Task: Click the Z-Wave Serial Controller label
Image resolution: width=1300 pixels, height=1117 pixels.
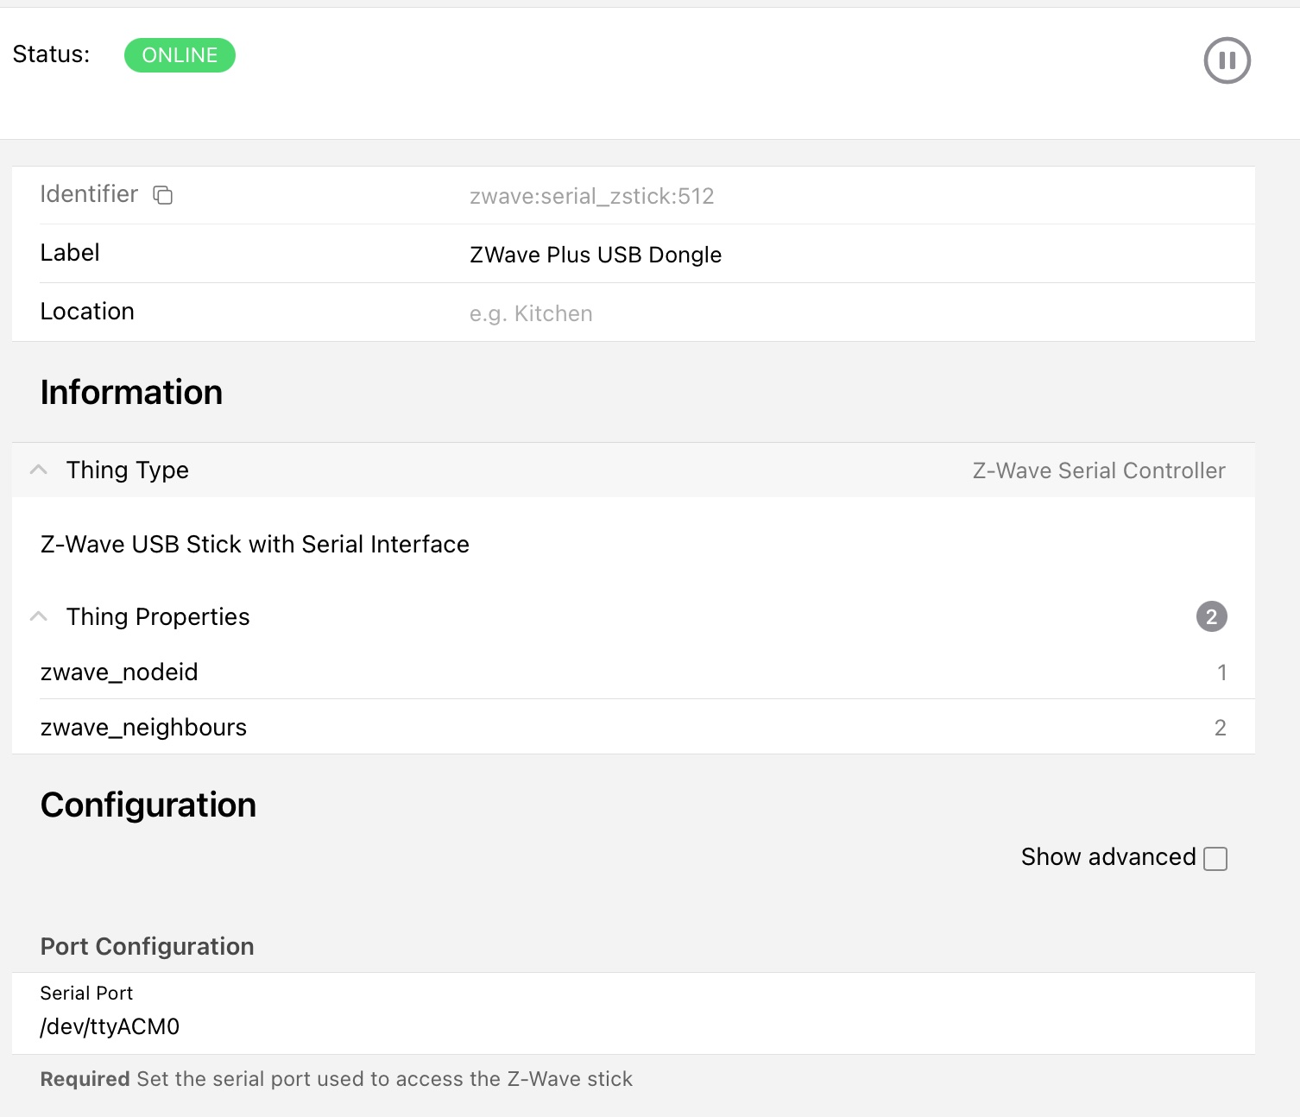Action: pyautogui.click(x=1098, y=470)
